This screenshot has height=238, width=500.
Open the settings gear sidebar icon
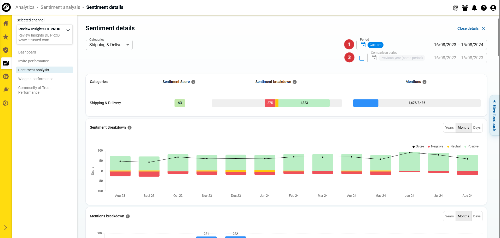[x=6, y=103]
